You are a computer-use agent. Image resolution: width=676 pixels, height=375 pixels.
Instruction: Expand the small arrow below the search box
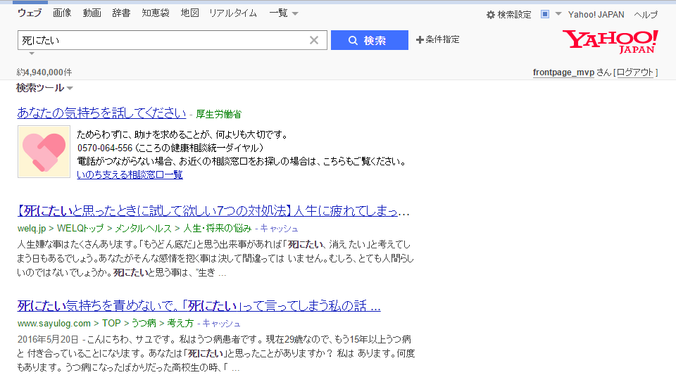32,53
